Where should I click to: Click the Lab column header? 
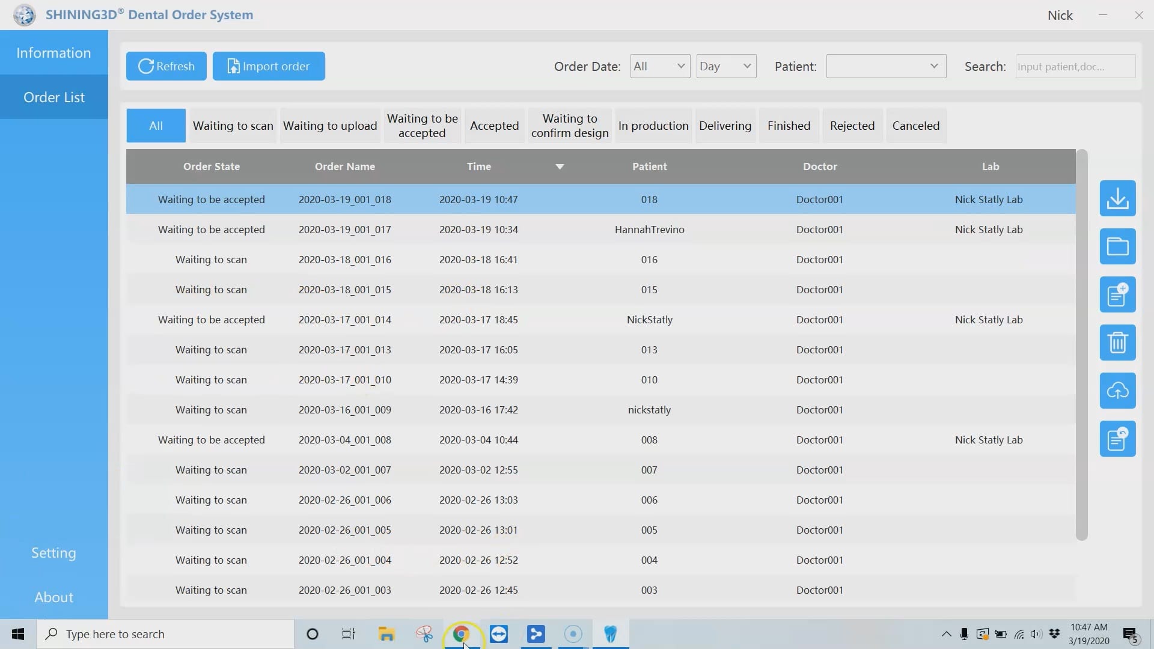tap(990, 166)
